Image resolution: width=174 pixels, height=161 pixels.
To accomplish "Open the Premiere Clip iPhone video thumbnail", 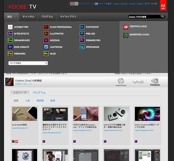I will [x=86, y=114].
